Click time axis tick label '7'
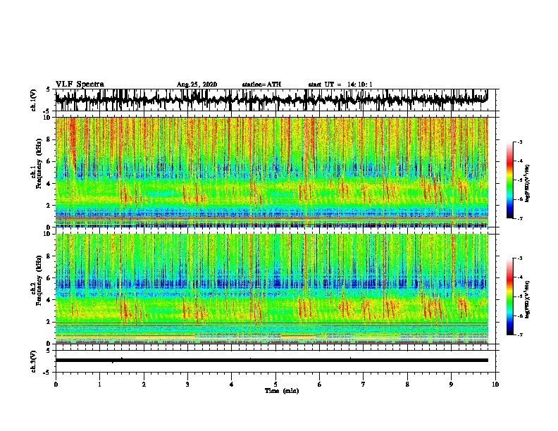The height and width of the screenshot is (431, 558). coord(364,385)
